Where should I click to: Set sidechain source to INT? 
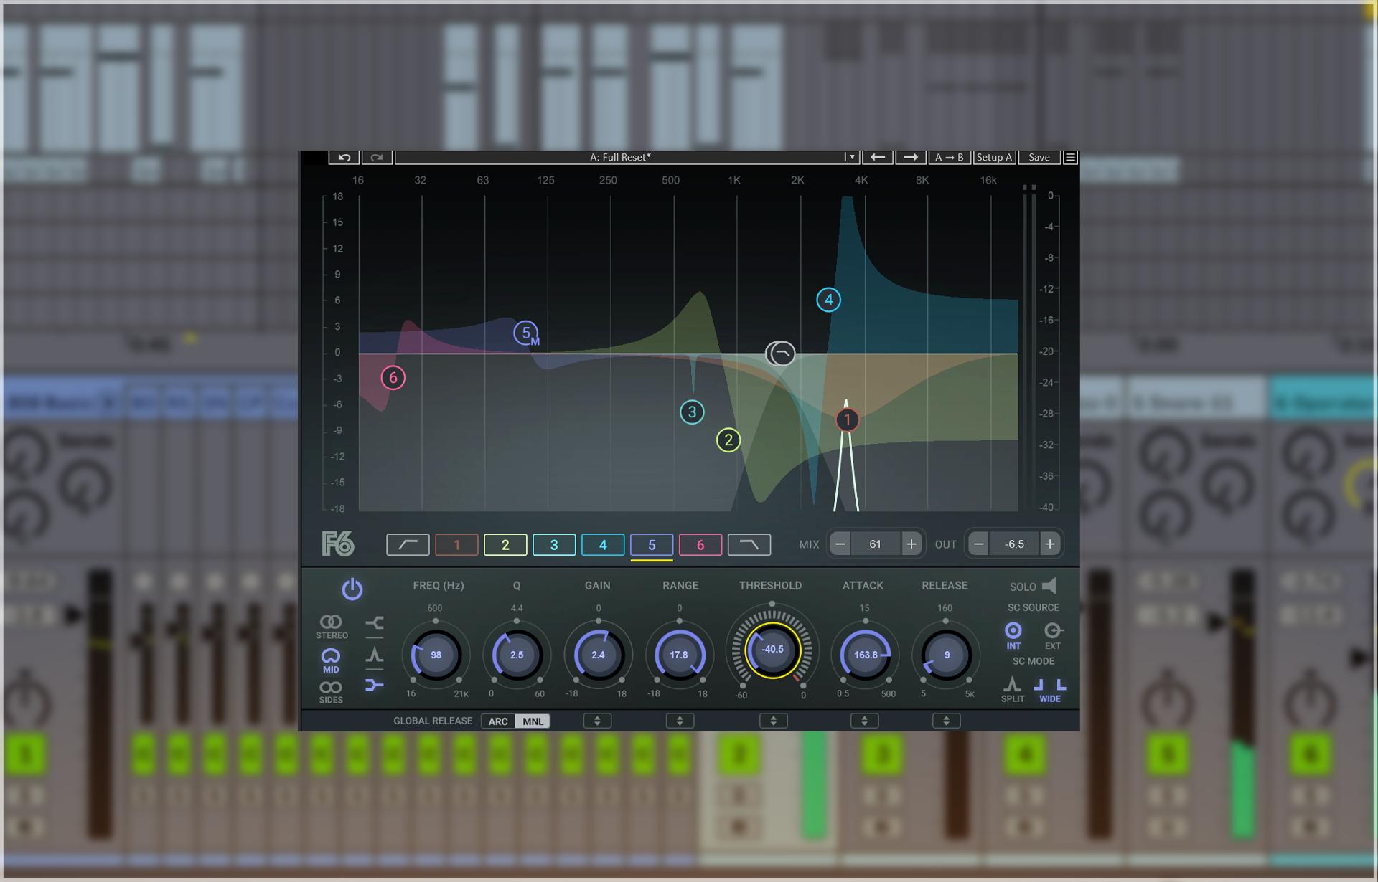click(x=1013, y=635)
